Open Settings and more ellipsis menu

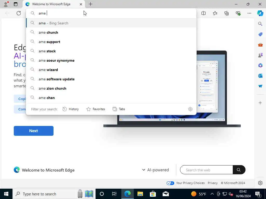(x=249, y=13)
